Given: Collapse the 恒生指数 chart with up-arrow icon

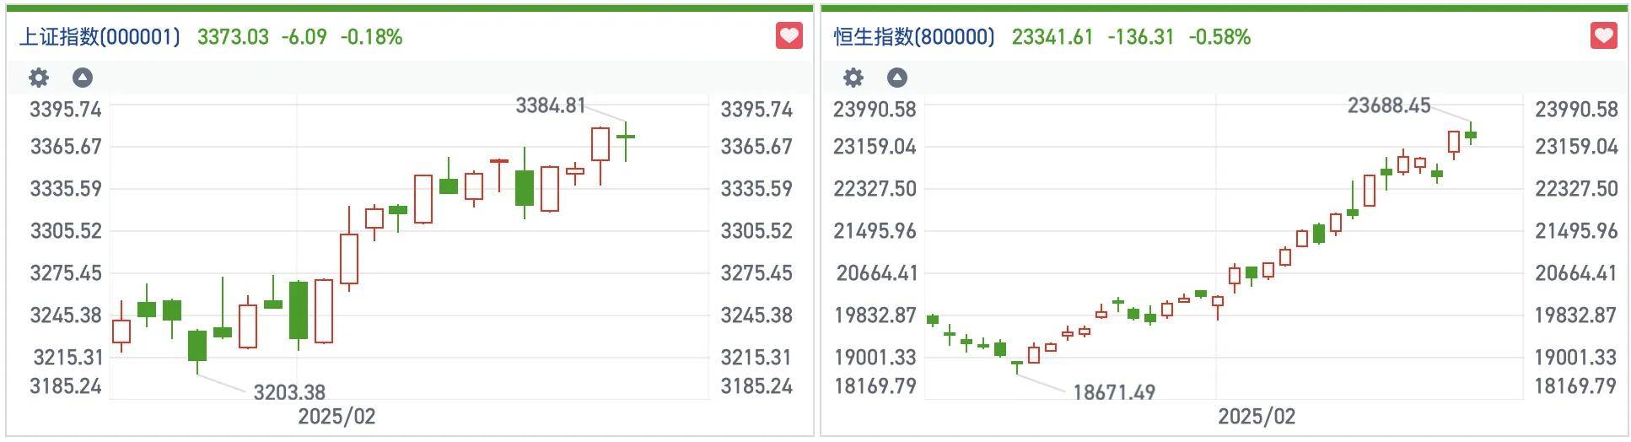Looking at the screenshot, I should [897, 78].
